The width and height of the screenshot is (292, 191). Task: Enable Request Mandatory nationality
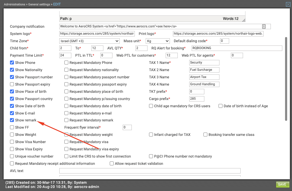click(66, 70)
